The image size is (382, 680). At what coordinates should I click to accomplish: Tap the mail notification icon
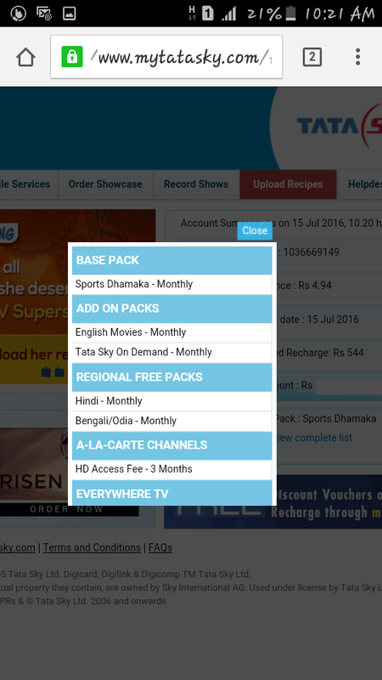[44, 14]
